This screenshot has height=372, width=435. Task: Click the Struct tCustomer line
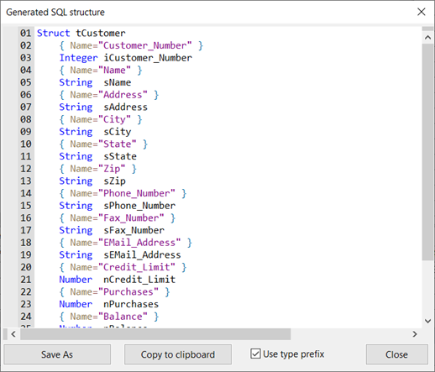81,33
